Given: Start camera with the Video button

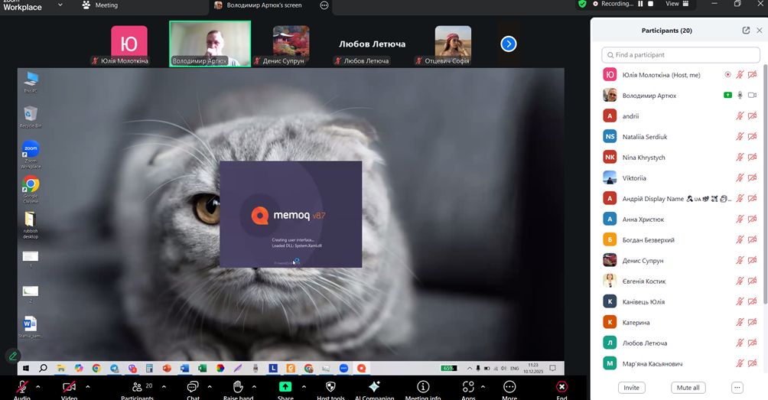Looking at the screenshot, I should click(x=70, y=387).
